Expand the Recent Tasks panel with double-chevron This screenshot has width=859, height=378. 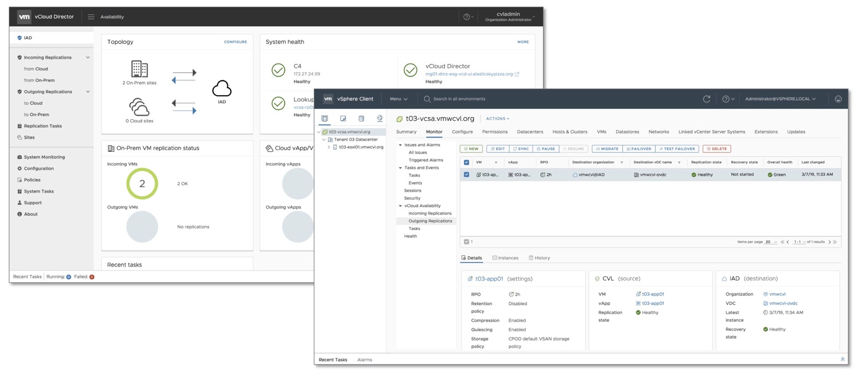click(x=843, y=359)
